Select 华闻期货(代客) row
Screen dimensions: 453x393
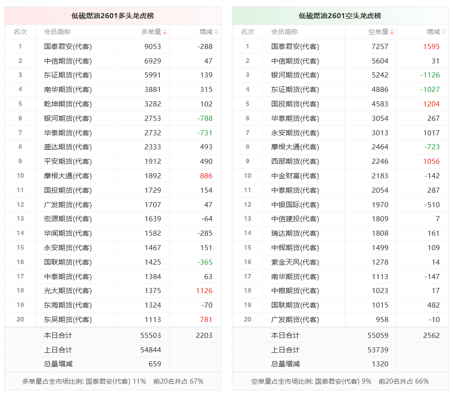coord(113,233)
